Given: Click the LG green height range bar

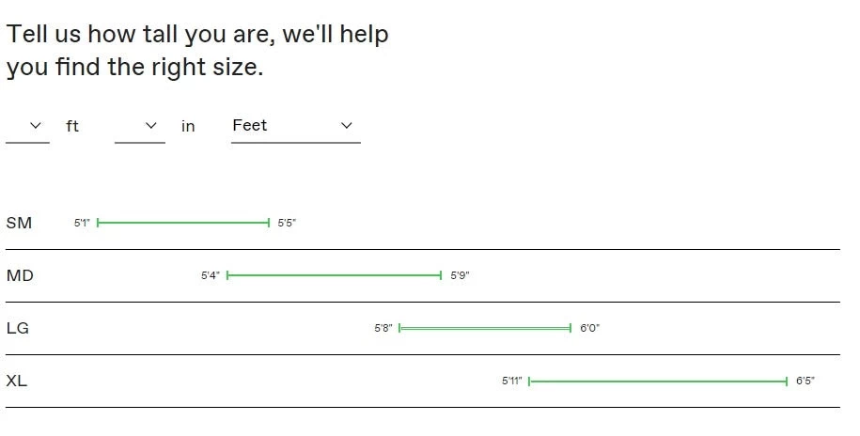Looking at the screenshot, I should point(485,328).
